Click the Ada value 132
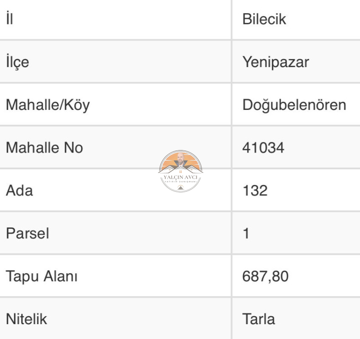The height and width of the screenshot is (339, 360). pyautogui.click(x=255, y=190)
